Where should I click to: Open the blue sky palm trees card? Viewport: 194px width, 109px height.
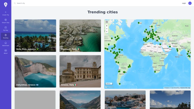pos(170,100)
